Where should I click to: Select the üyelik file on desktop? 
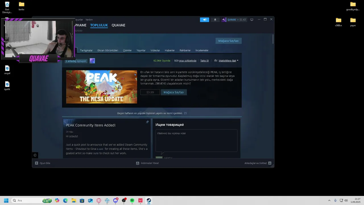[7, 86]
